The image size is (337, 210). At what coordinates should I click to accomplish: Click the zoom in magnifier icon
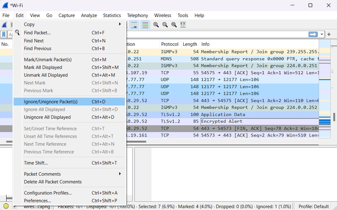coord(156,24)
